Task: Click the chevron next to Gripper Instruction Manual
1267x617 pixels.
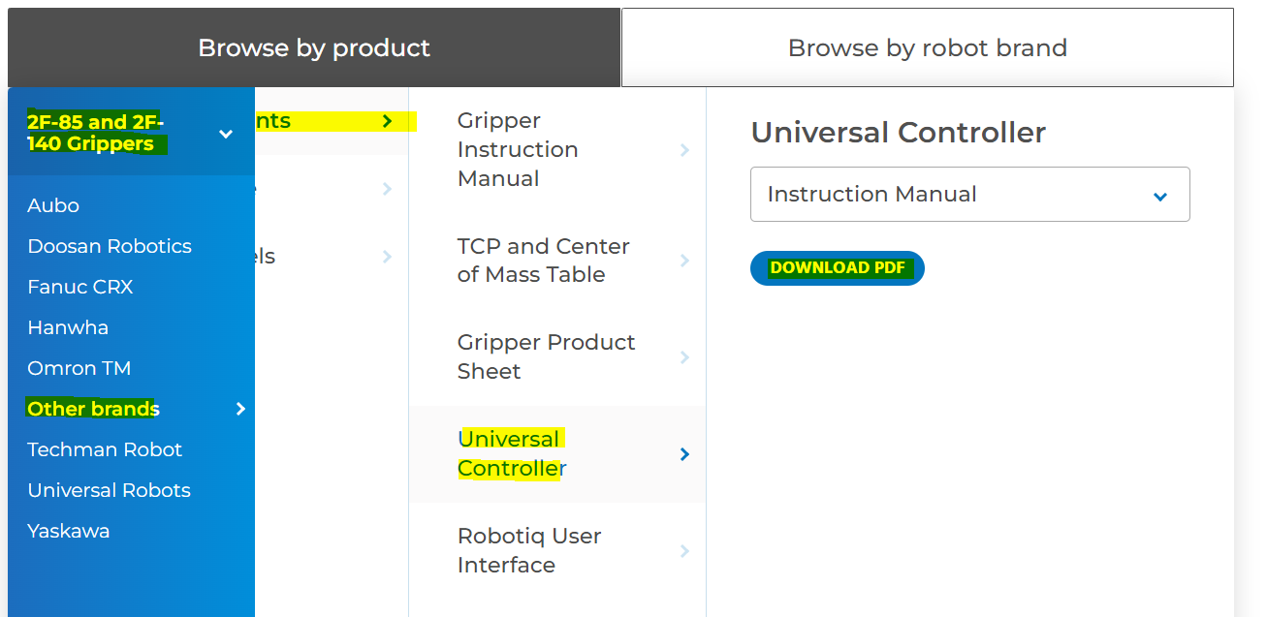Action: tap(685, 149)
